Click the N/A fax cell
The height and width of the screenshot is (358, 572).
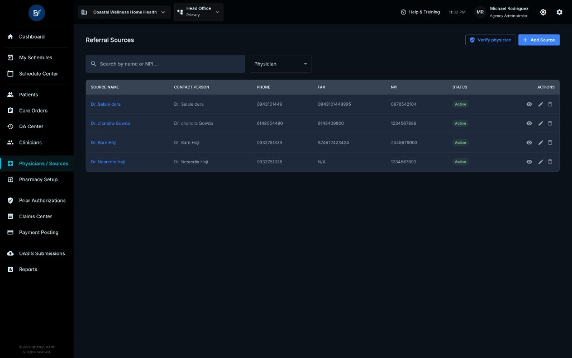click(321, 162)
